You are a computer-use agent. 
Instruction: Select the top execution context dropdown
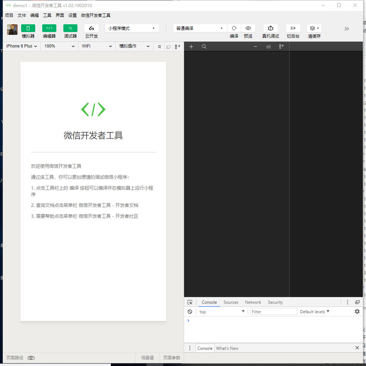[222, 311]
